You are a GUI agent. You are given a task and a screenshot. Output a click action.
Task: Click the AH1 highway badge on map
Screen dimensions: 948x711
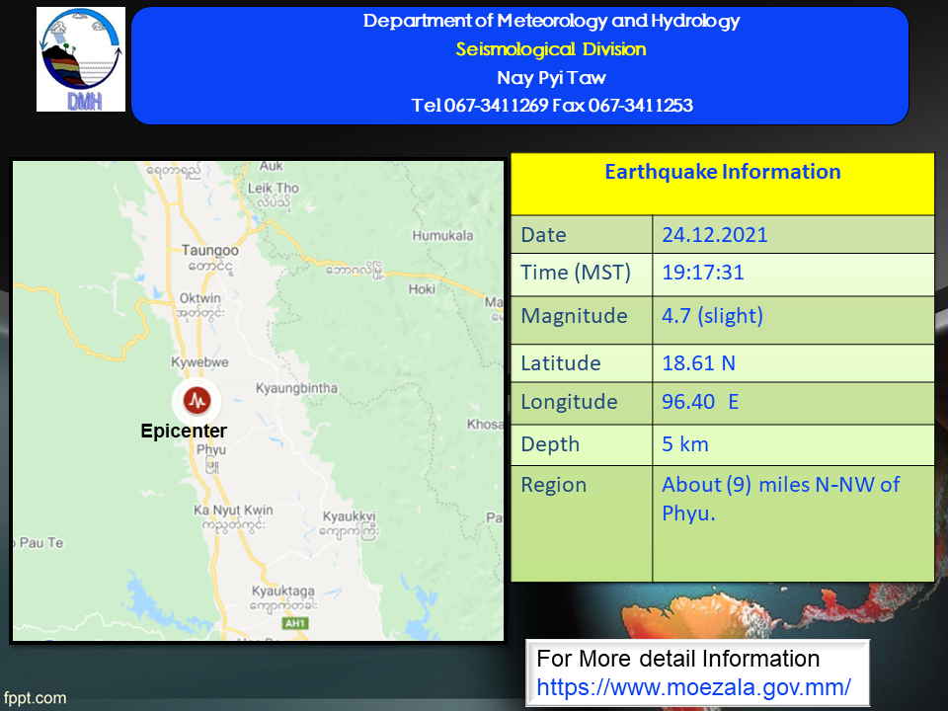295,623
